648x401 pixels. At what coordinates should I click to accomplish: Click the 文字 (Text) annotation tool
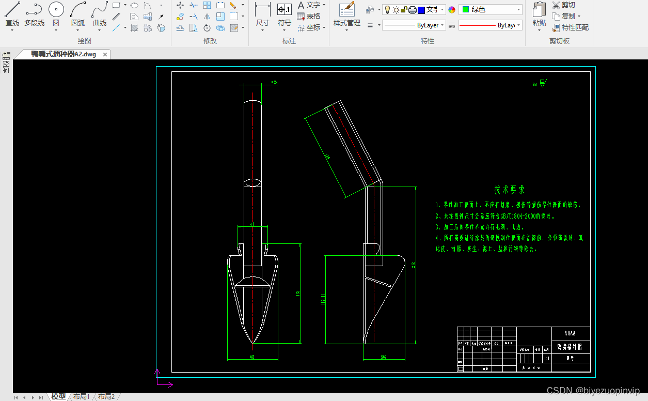(309, 5)
